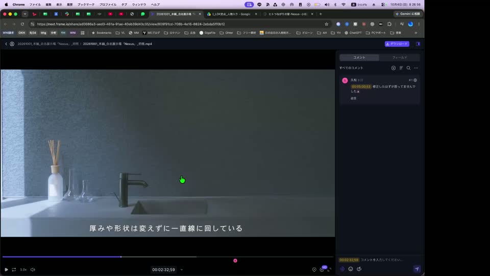Reload the page
Screen dimensions: 490x276
pos(22,24)
